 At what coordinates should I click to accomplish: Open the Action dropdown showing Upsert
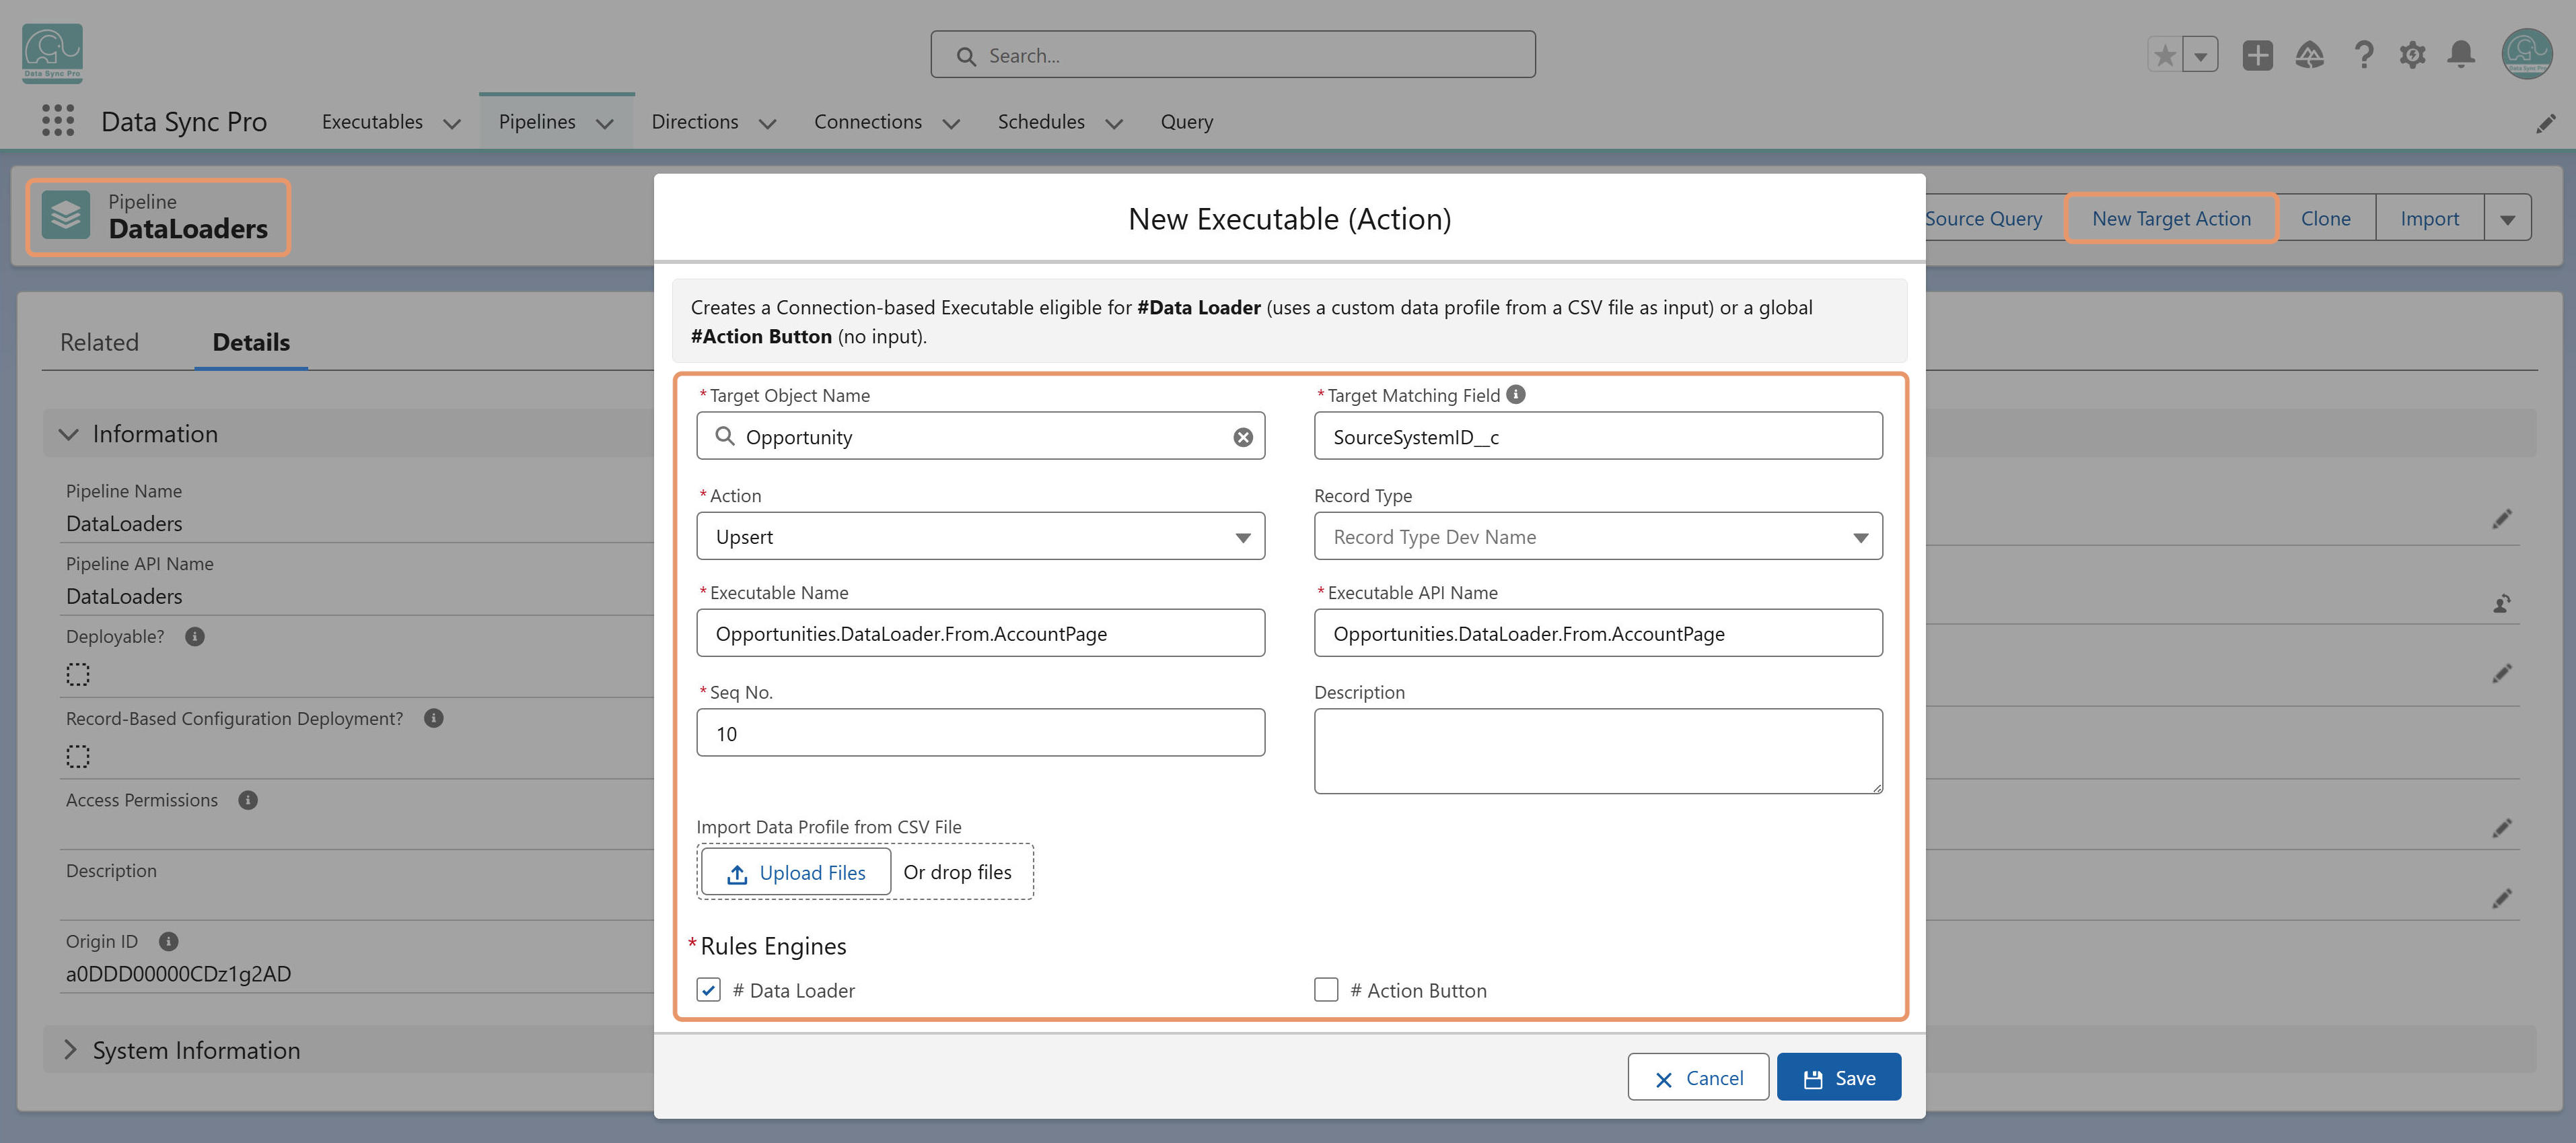click(x=980, y=536)
